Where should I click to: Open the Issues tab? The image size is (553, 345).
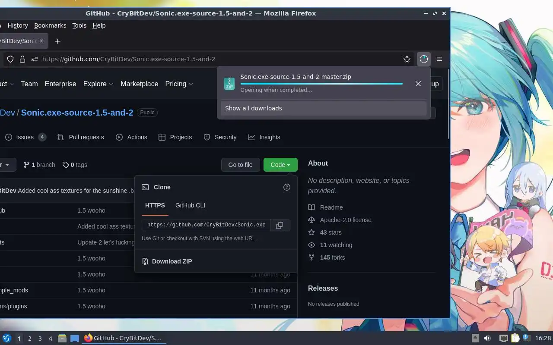pyautogui.click(x=25, y=137)
